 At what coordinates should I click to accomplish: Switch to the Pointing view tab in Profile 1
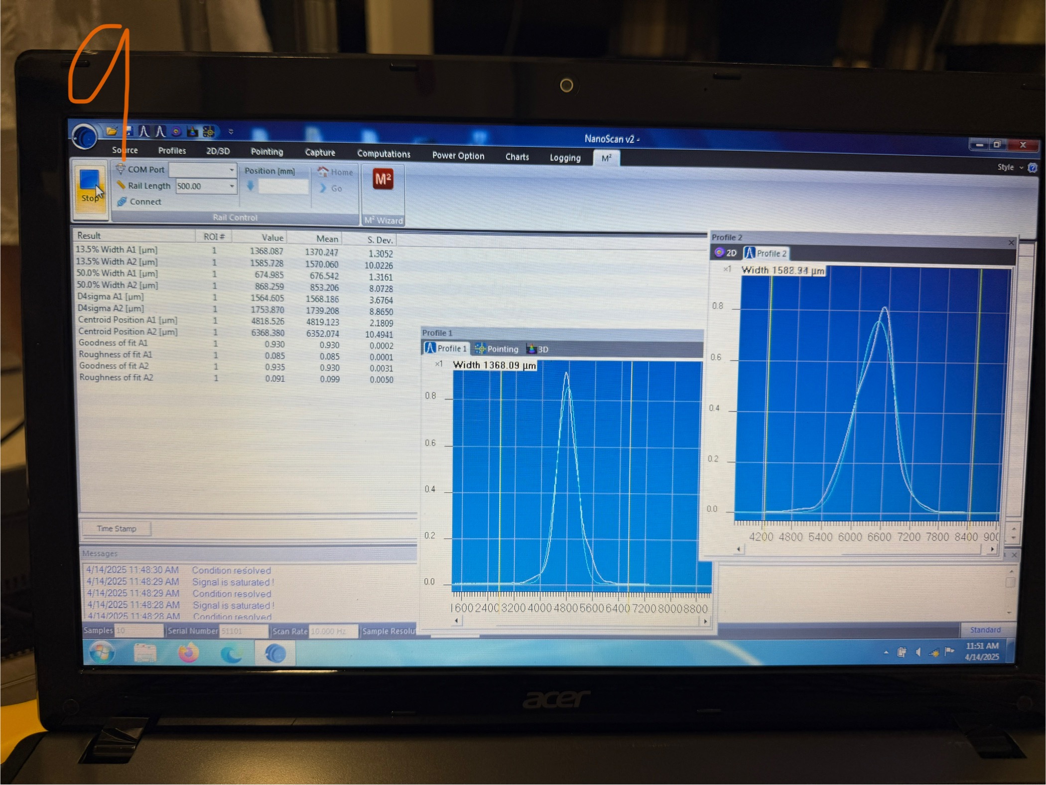point(497,349)
